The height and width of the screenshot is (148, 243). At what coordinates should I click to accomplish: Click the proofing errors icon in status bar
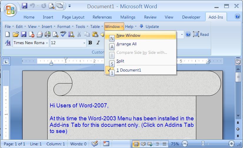[x=94, y=144]
